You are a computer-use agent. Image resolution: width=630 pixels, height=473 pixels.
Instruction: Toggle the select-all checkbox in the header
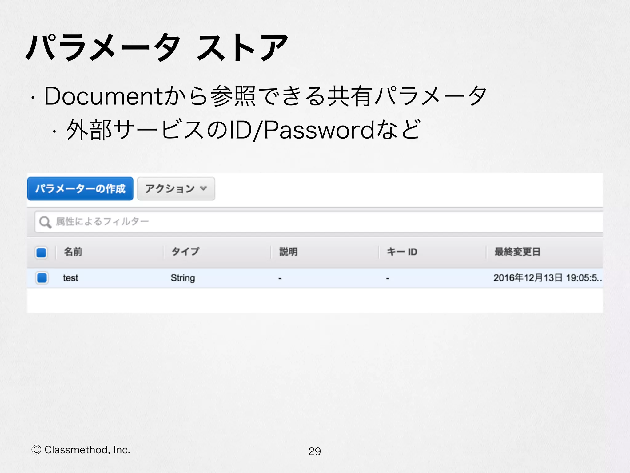pyautogui.click(x=41, y=252)
